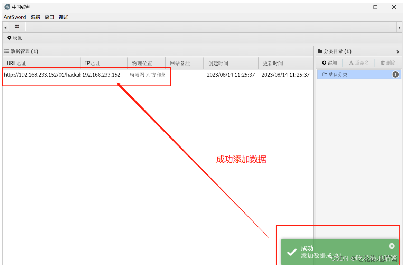Open the 编辑 menu
Viewport: 403px width, 265px height.
coord(35,17)
